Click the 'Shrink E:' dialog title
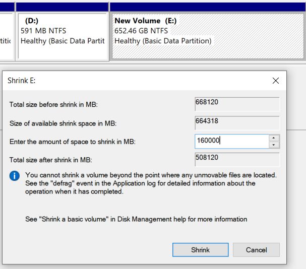The height and width of the screenshot is (269, 306). tap(22, 81)
